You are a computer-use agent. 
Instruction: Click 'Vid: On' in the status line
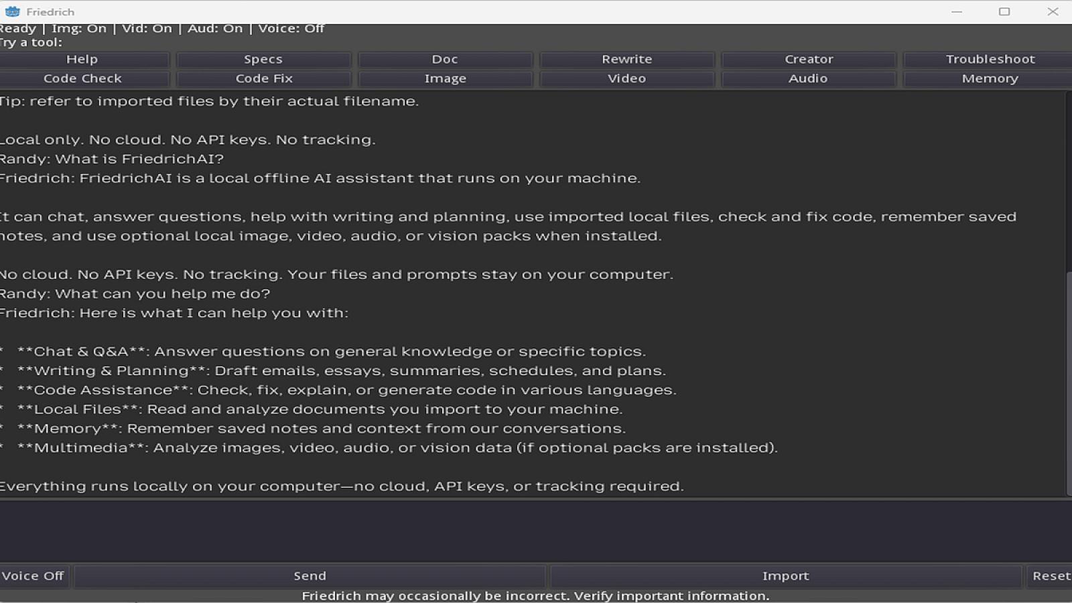pyautogui.click(x=147, y=28)
